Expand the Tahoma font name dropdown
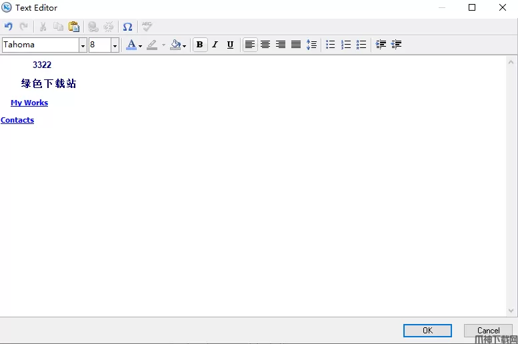The height and width of the screenshot is (344, 518). pyautogui.click(x=83, y=45)
